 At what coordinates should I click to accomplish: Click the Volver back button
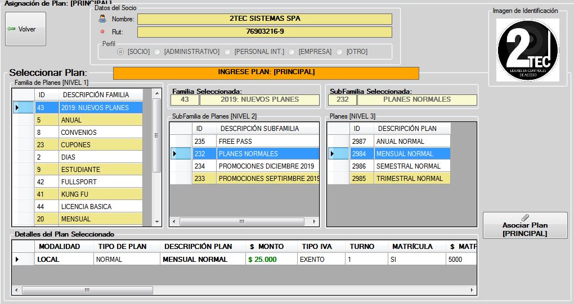point(26,29)
